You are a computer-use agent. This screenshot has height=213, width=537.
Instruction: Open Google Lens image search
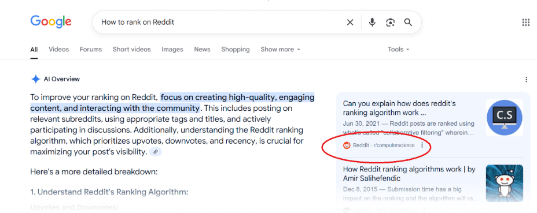(x=390, y=23)
